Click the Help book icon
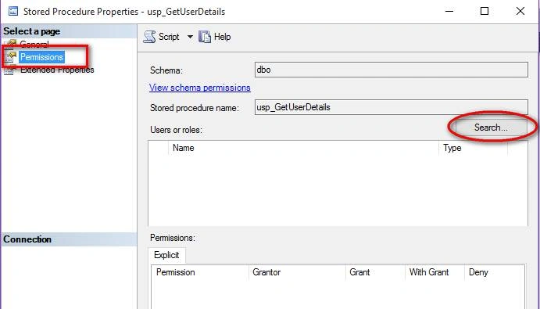This screenshot has height=309, width=540. click(205, 37)
